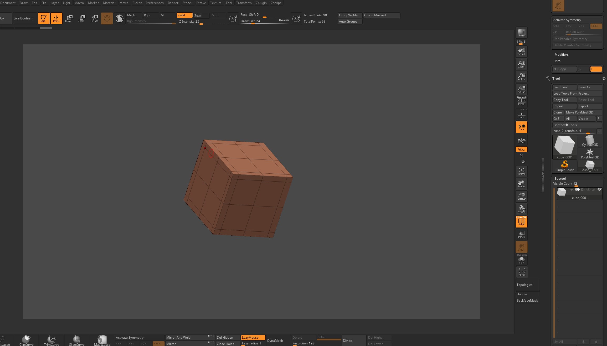Click Load Tool button

tap(564, 87)
